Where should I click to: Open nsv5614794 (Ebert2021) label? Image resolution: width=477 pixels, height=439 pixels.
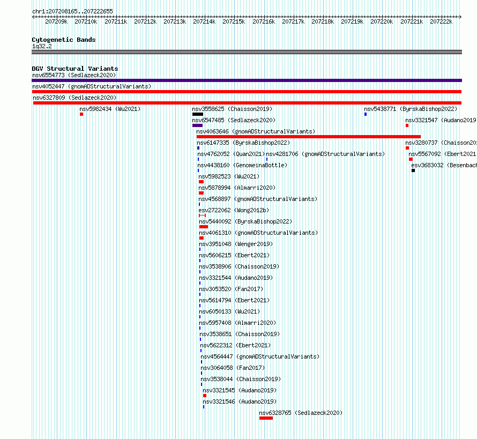(235, 300)
